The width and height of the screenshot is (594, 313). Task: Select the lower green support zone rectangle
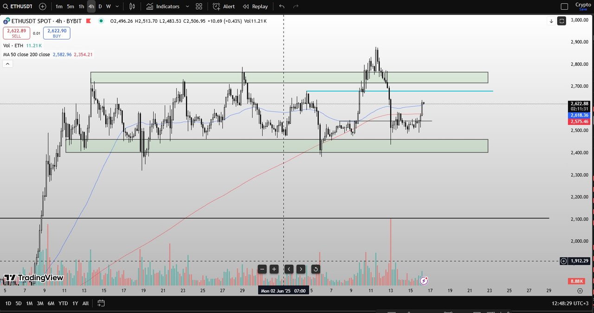(277, 146)
